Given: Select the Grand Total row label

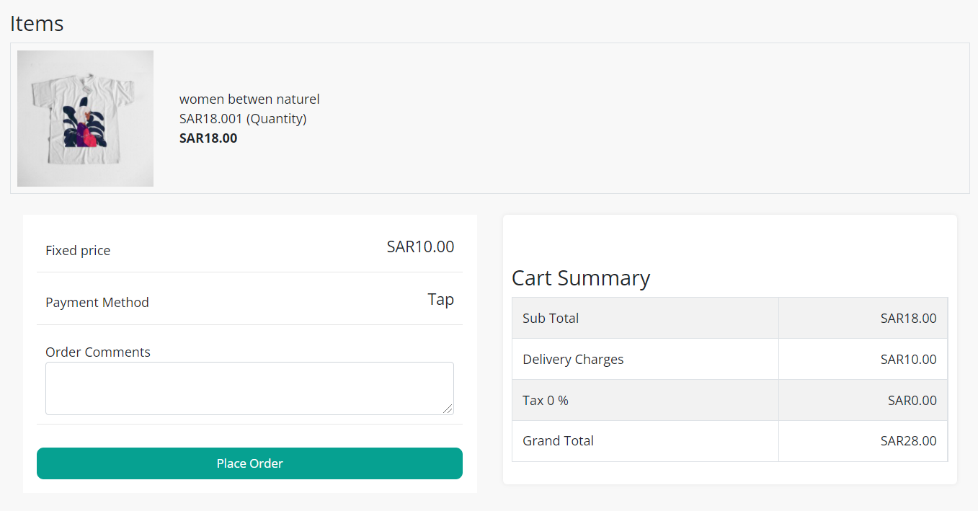Looking at the screenshot, I should point(558,440).
